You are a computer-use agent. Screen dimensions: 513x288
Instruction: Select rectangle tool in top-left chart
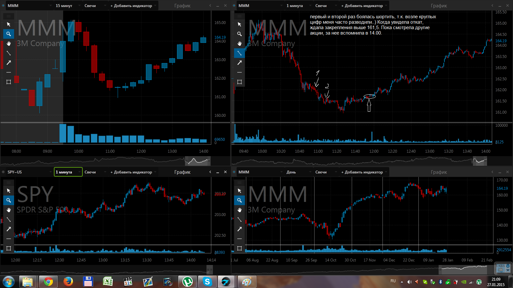[x=9, y=82]
